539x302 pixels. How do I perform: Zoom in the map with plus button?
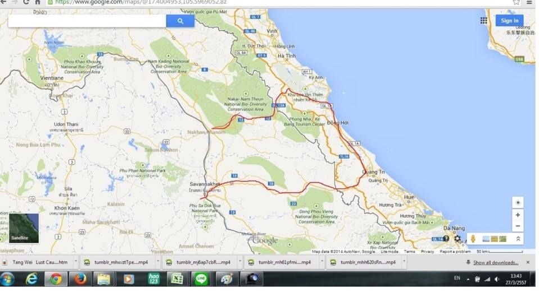pos(518,215)
